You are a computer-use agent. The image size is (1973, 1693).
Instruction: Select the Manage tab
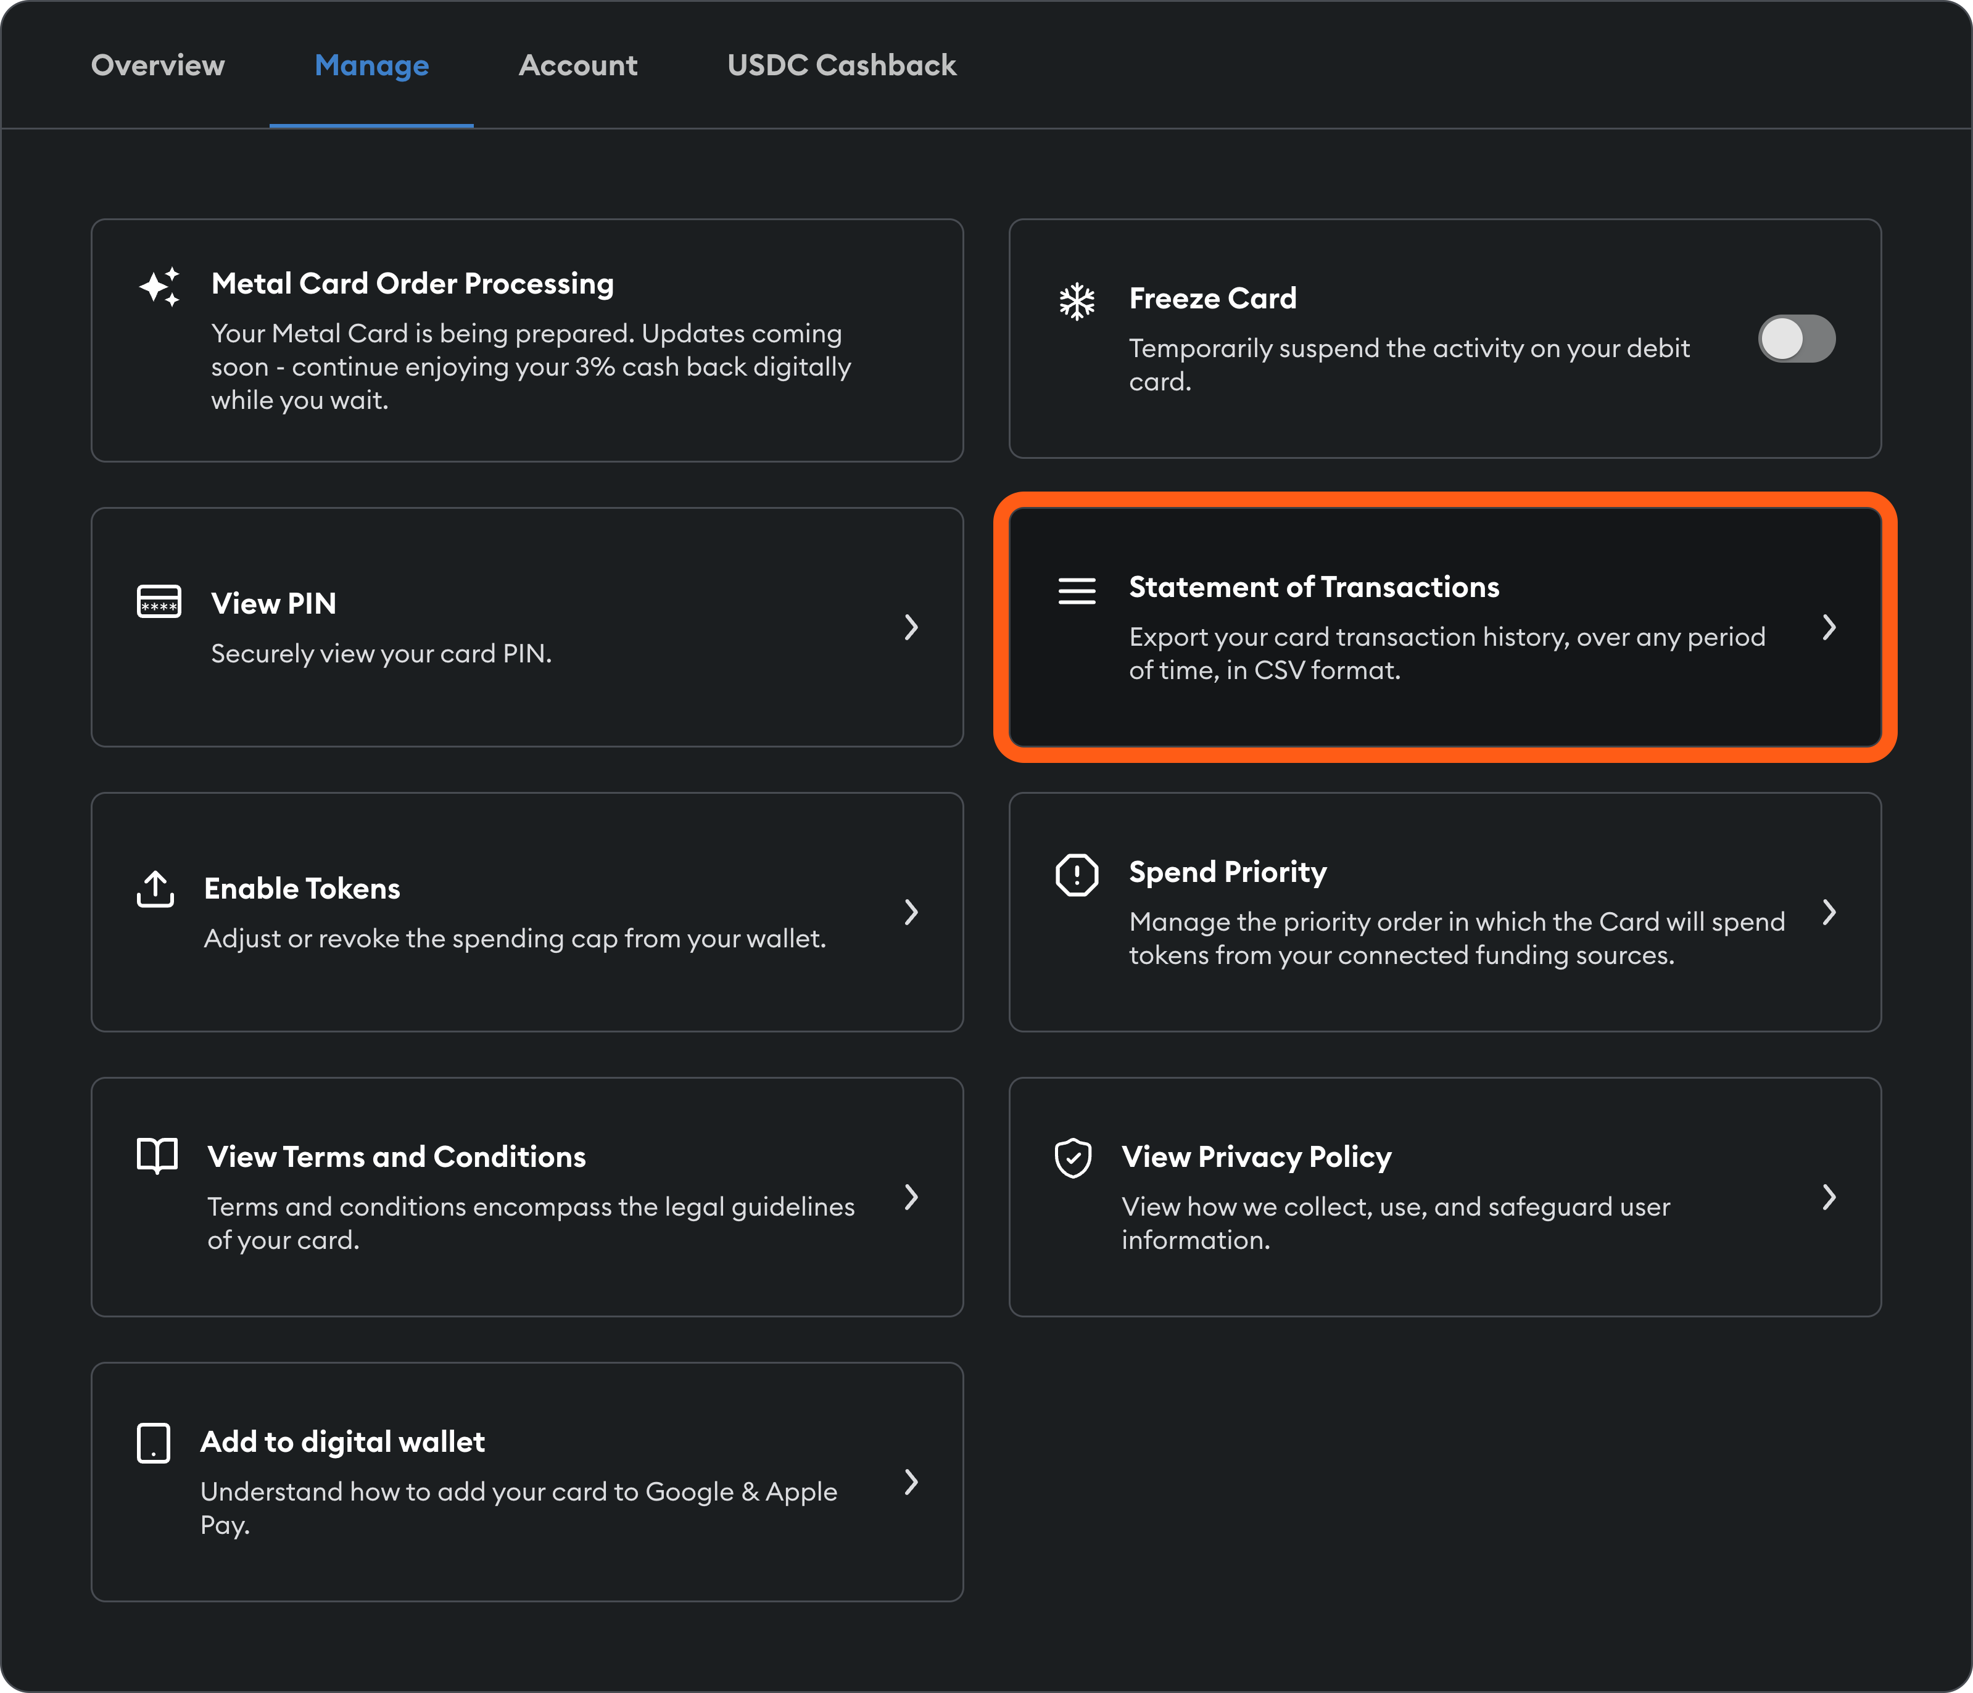click(371, 65)
